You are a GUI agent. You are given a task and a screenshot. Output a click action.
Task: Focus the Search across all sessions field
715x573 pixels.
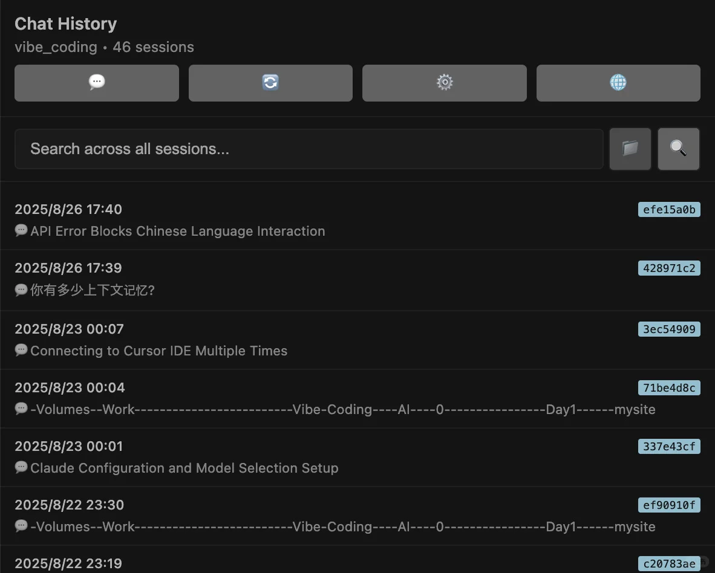[309, 149]
